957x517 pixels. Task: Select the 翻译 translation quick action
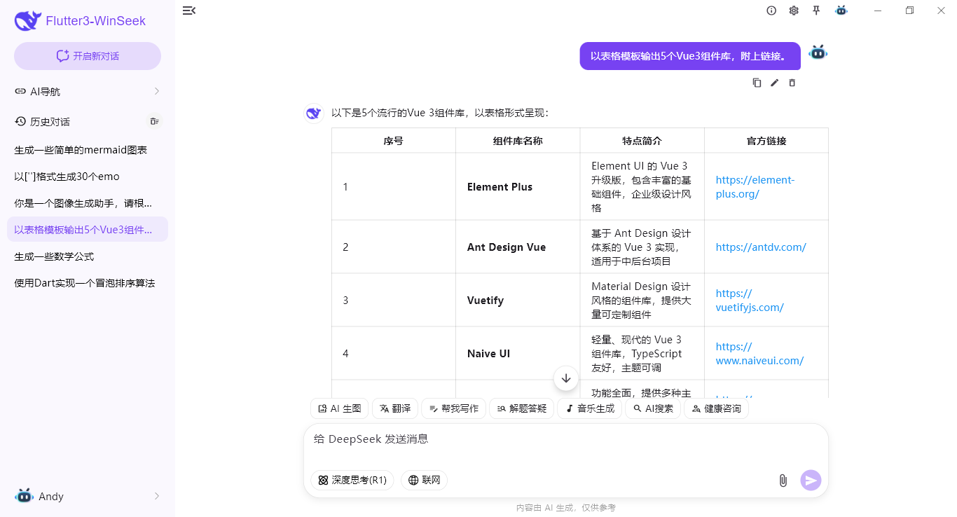coord(394,408)
